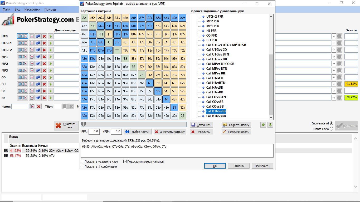Viewport: 360px width, 202px height.
Task: Open the card selector icon in UTG+1 row
Action: 32,43
